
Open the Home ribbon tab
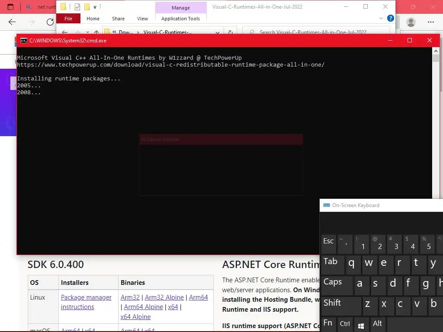93,19
